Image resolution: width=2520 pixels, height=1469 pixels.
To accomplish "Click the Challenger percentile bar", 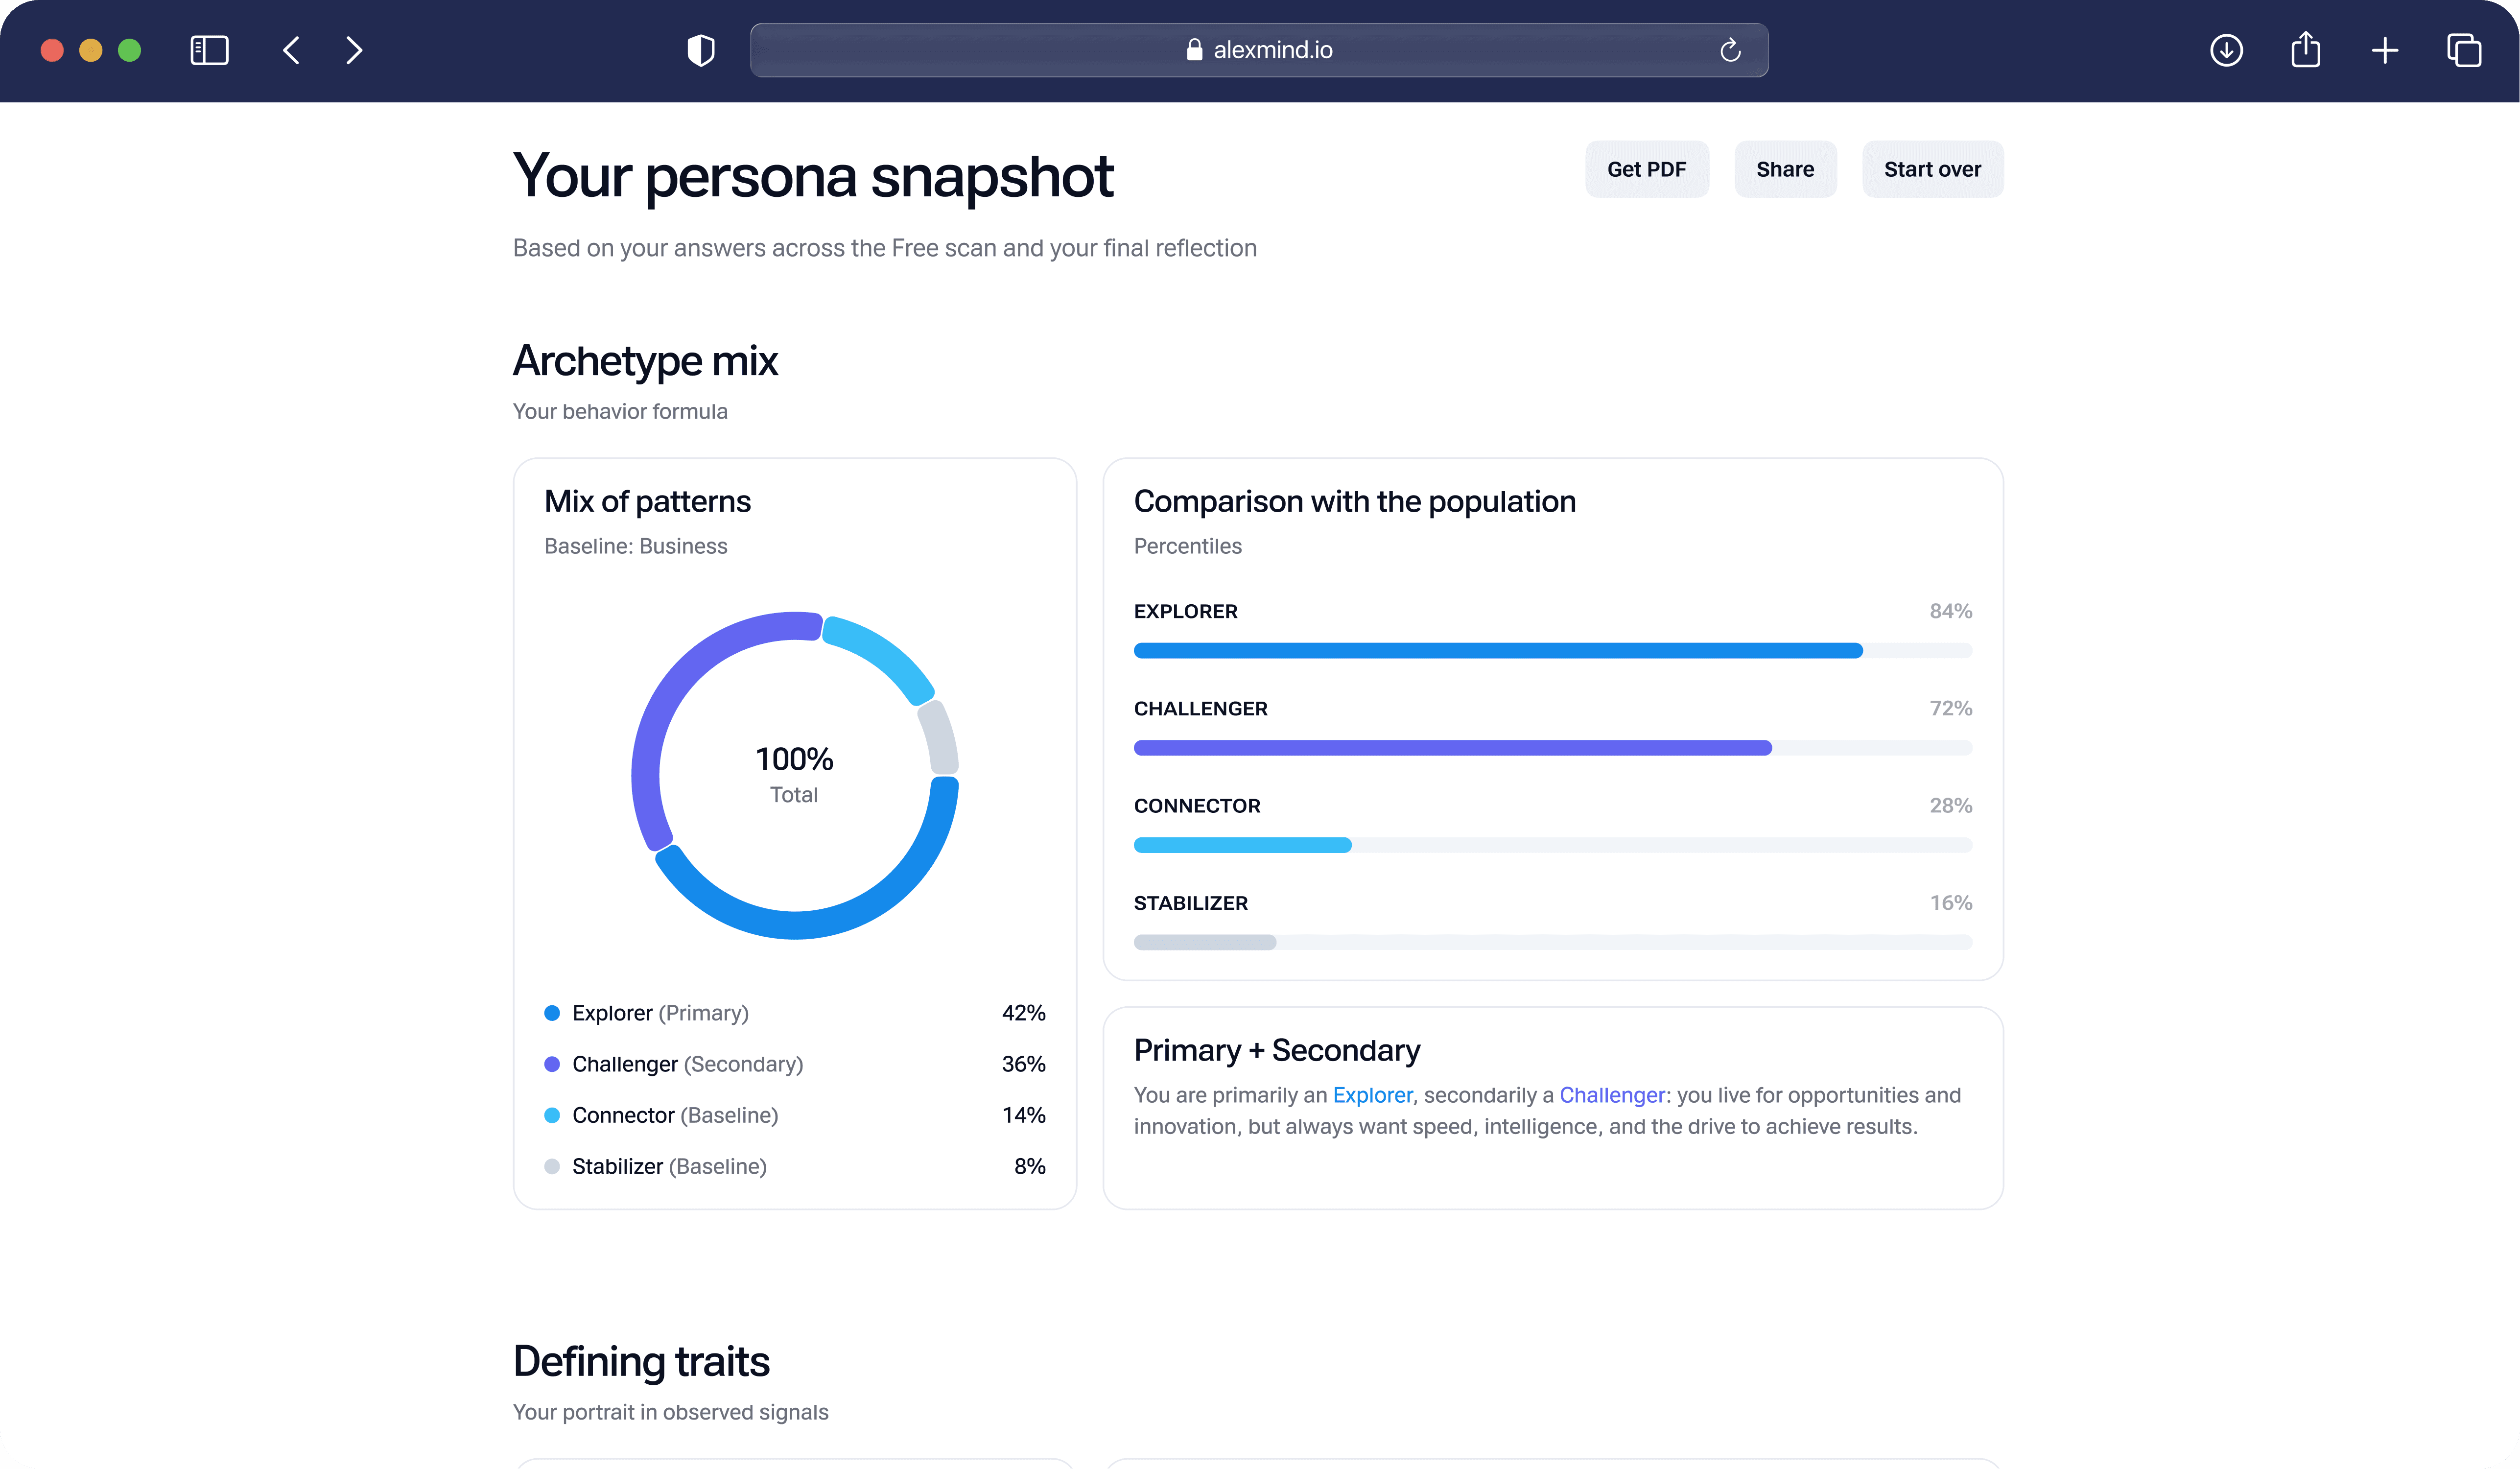I will tap(1552, 748).
